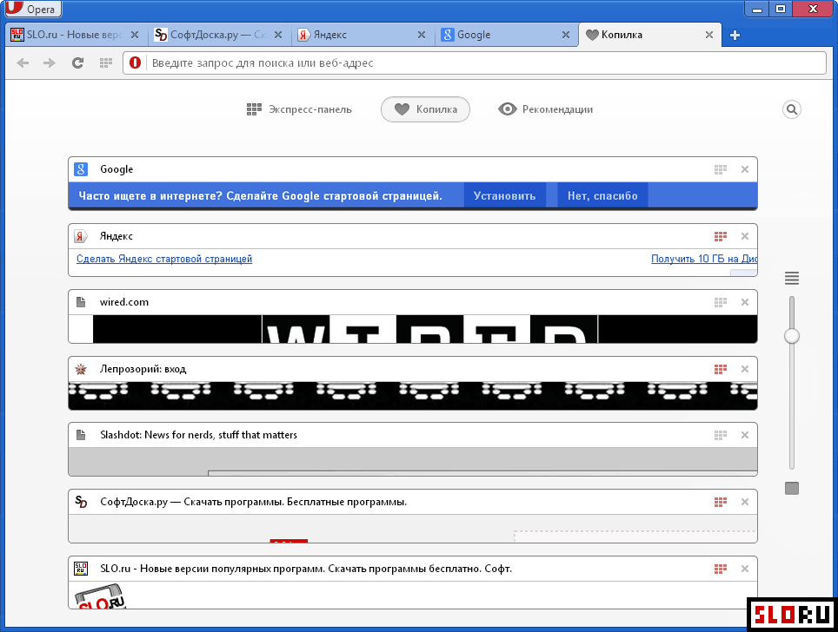Viewport: 838px width, 632px height.
Task: Click the Установить button in Google preview
Action: [504, 196]
